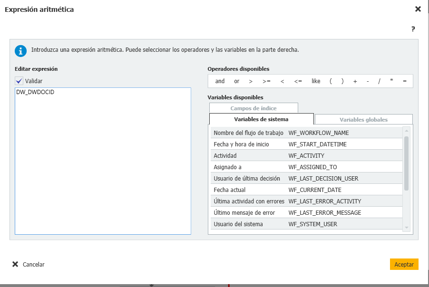The height and width of the screenshot is (287, 429).
Task: Click the Cancelar button
Action: pos(29,264)
